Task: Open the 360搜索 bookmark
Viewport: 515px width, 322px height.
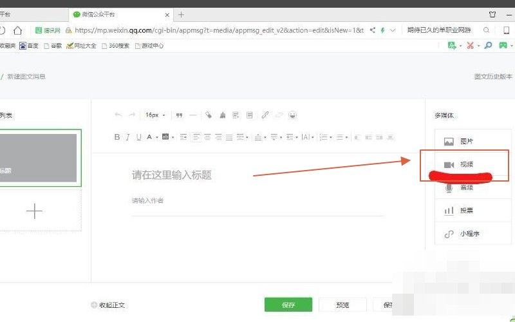Action: (116, 46)
